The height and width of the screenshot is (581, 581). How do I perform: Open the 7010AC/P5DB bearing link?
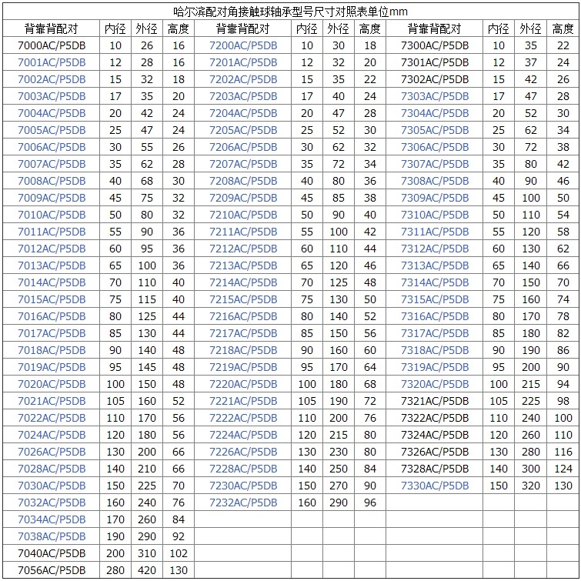52,215
